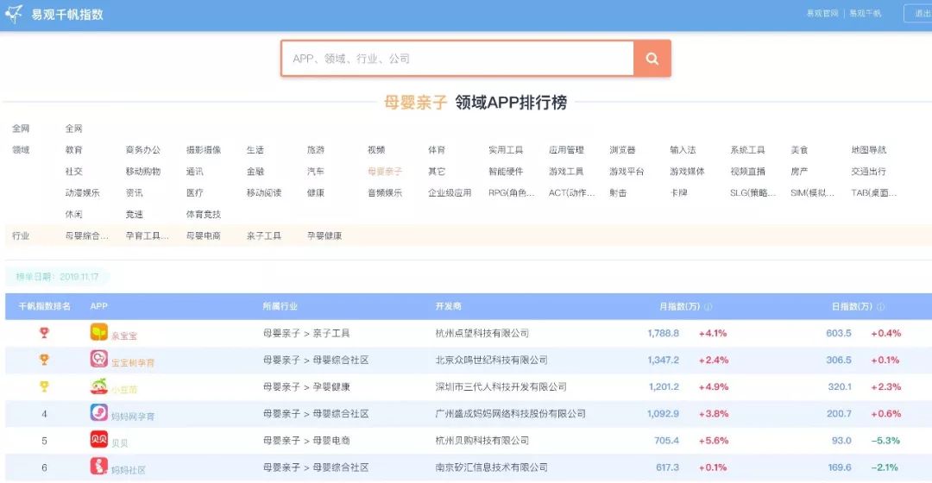Choose the 输入法 domain

[683, 150]
